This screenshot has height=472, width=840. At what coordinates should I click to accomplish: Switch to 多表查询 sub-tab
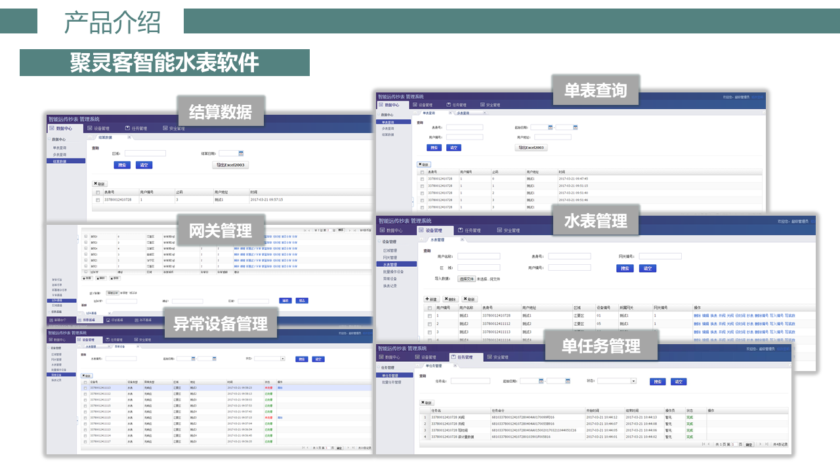tap(463, 113)
